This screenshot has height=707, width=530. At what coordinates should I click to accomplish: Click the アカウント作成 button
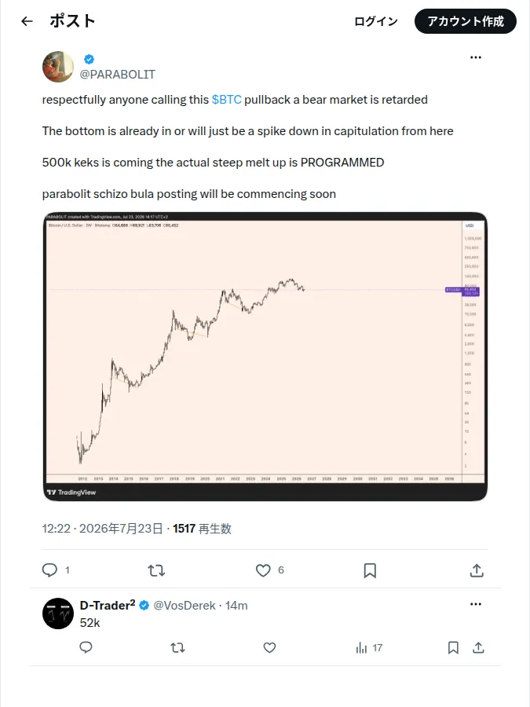466,21
